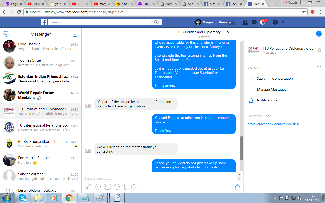Click the Facebook logo in blue header

[x=44, y=22]
